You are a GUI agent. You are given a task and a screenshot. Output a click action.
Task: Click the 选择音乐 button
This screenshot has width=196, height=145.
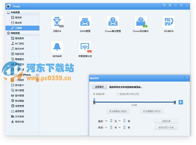pyautogui.click(x=99, y=87)
